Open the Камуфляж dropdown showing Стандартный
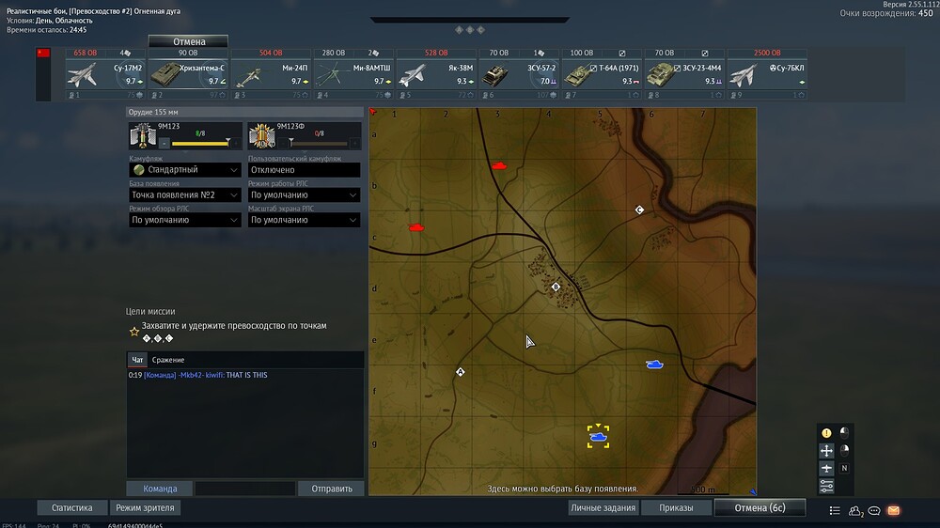 click(185, 170)
